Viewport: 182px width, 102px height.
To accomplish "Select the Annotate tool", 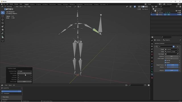I will click(3, 33).
